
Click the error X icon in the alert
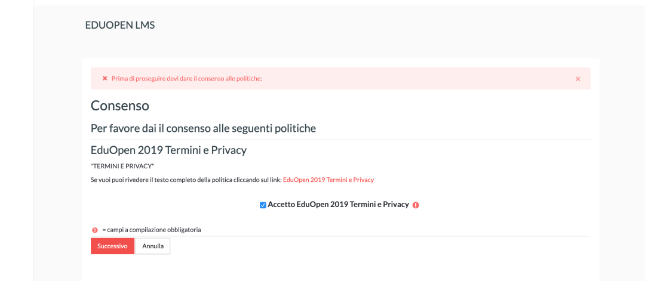pos(105,79)
